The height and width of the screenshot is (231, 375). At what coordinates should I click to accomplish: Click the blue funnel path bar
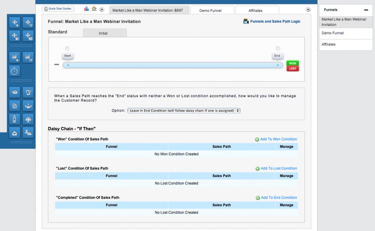pyautogui.click(x=173, y=65)
